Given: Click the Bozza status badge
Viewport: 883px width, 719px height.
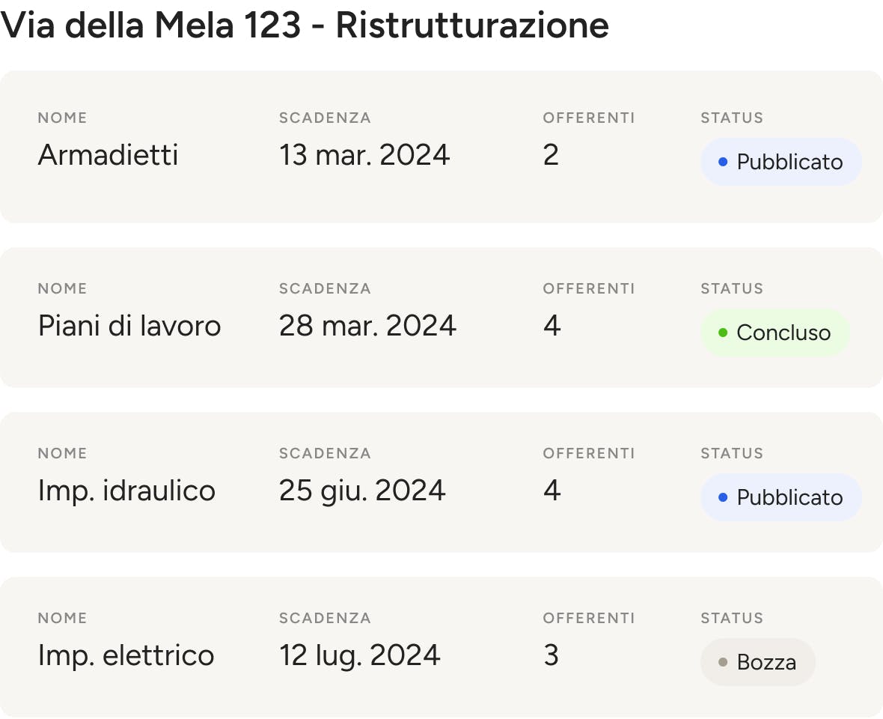Looking at the screenshot, I should click(x=758, y=662).
